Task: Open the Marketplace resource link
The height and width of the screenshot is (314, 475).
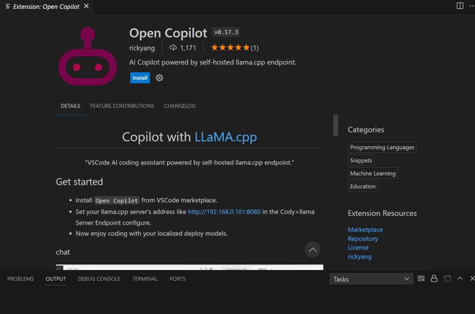Action: [366, 230]
